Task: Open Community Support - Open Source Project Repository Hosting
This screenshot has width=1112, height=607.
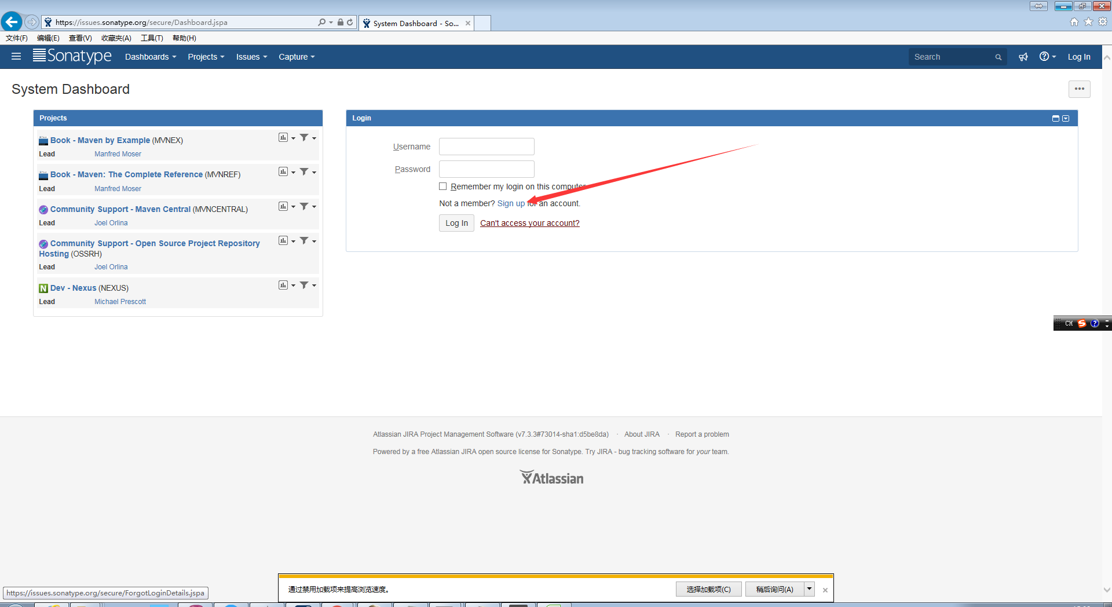Action: click(149, 248)
